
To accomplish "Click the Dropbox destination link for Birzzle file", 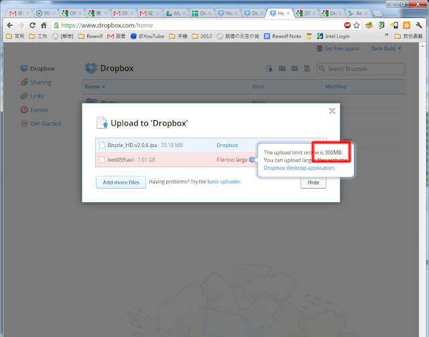I will coord(227,145).
